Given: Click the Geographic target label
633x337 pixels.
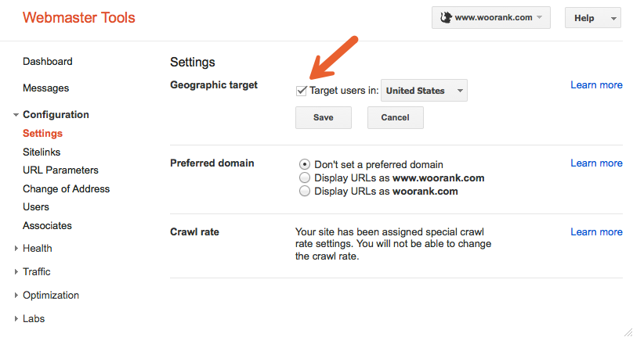Looking at the screenshot, I should click(x=214, y=85).
